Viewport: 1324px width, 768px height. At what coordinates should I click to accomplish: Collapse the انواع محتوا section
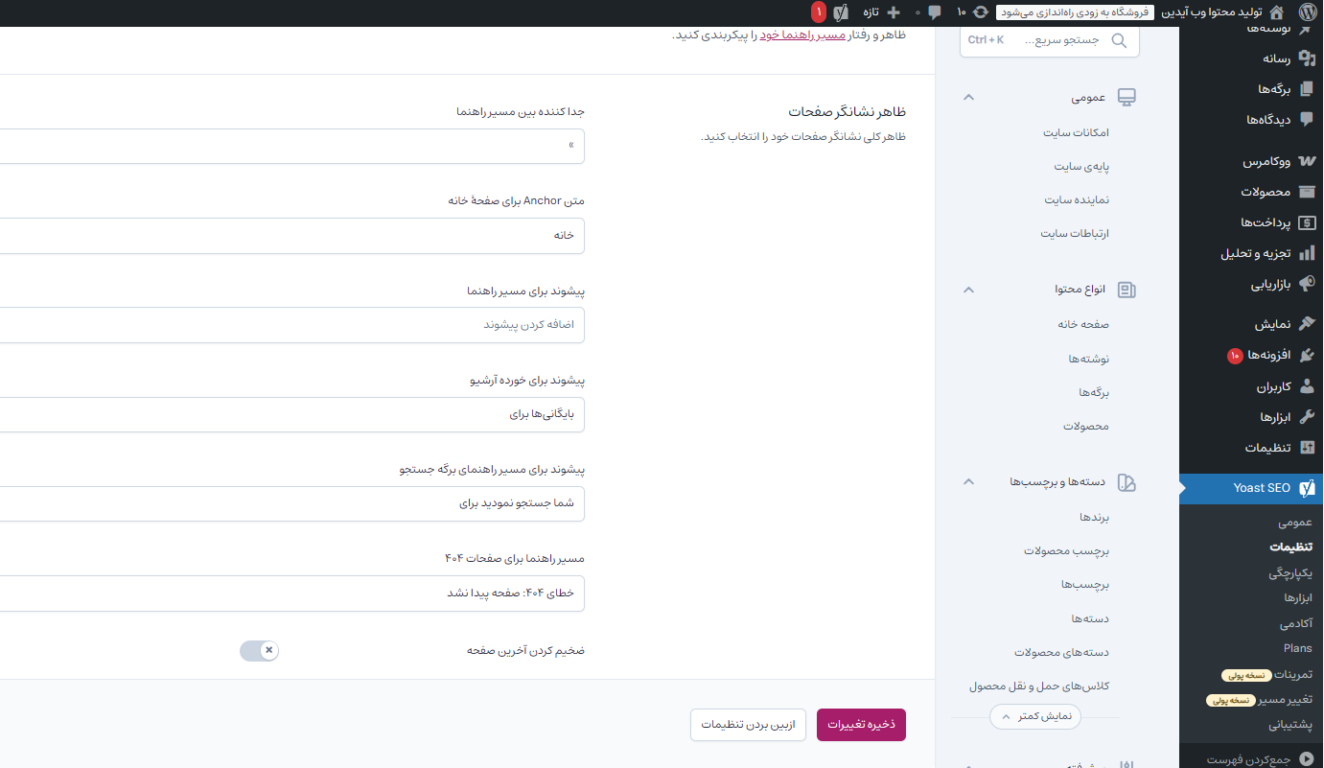[x=968, y=290]
